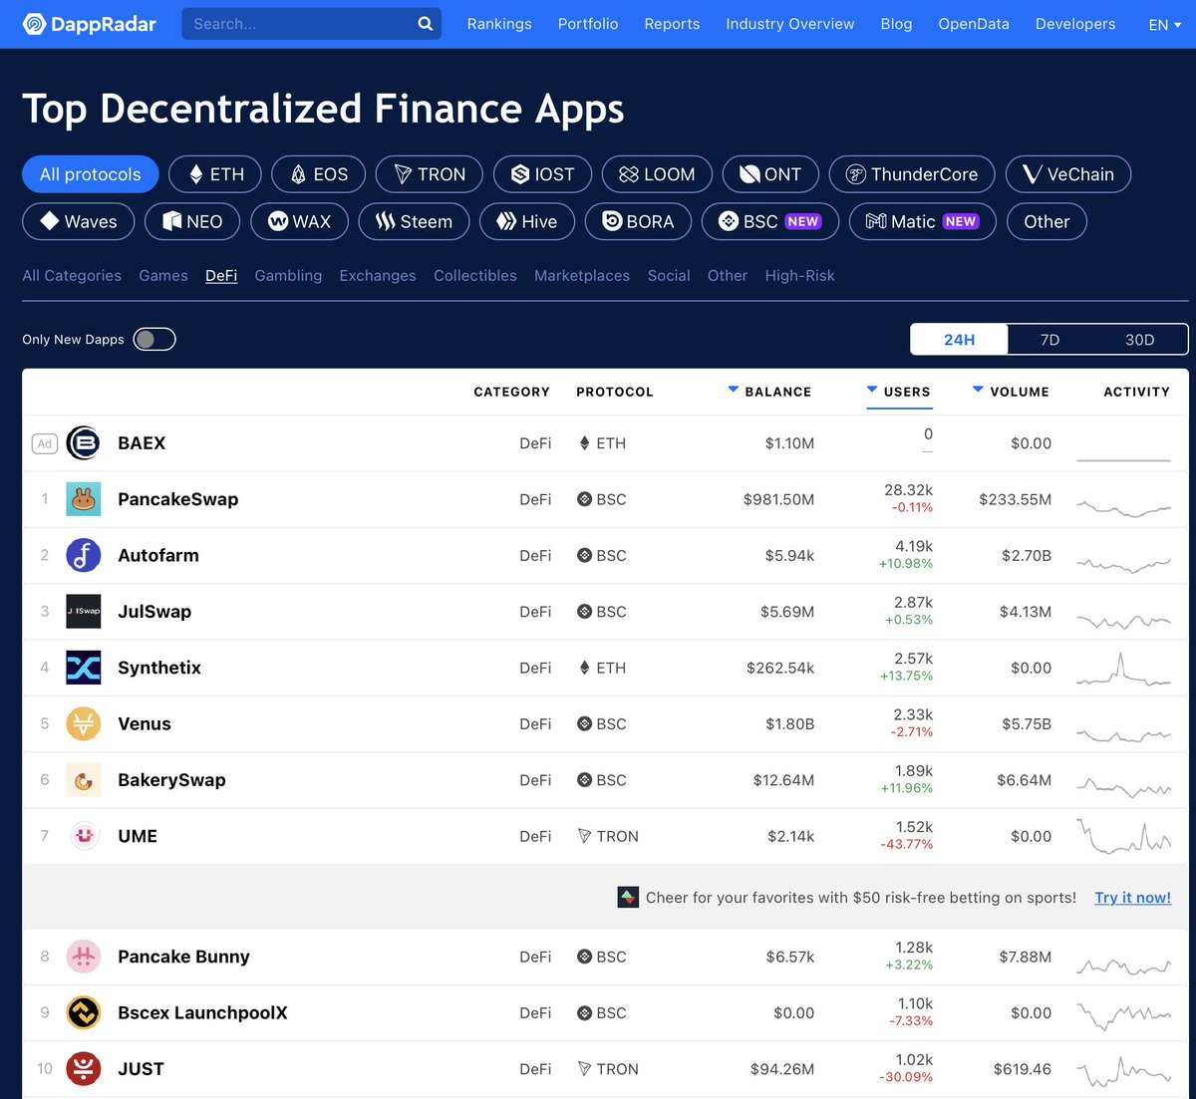Screen dimensions: 1196x1099
Task: Open BakerySwap app icon
Action: (x=84, y=780)
